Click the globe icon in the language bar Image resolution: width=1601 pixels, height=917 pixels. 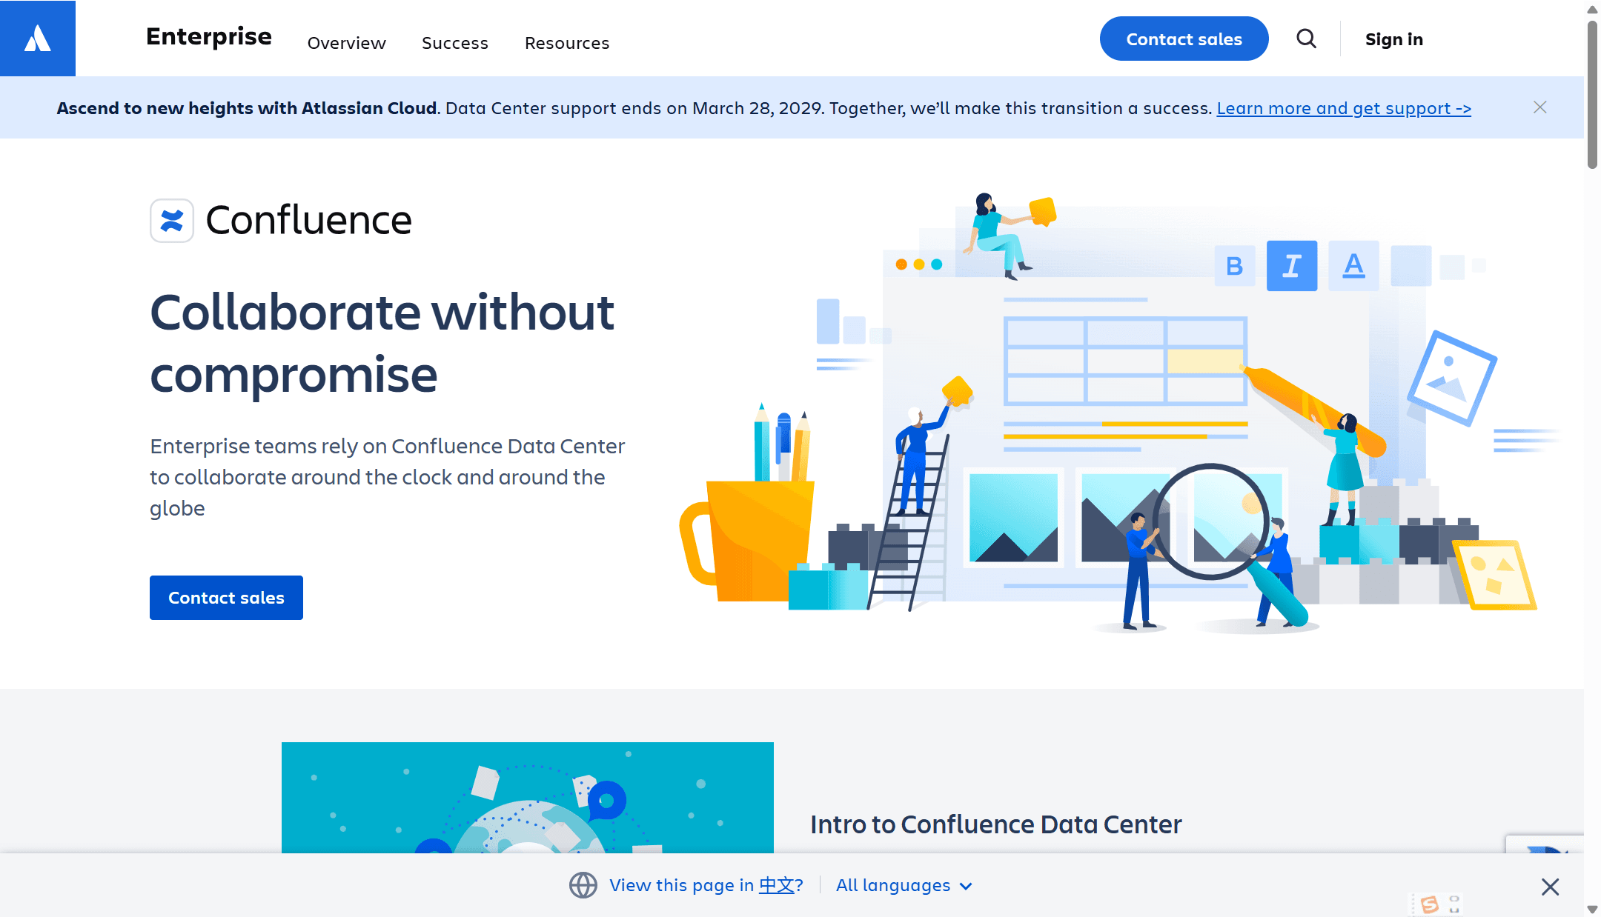coord(583,885)
